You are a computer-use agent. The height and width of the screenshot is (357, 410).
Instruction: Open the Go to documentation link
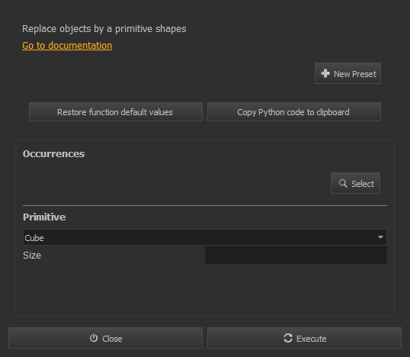coord(67,46)
